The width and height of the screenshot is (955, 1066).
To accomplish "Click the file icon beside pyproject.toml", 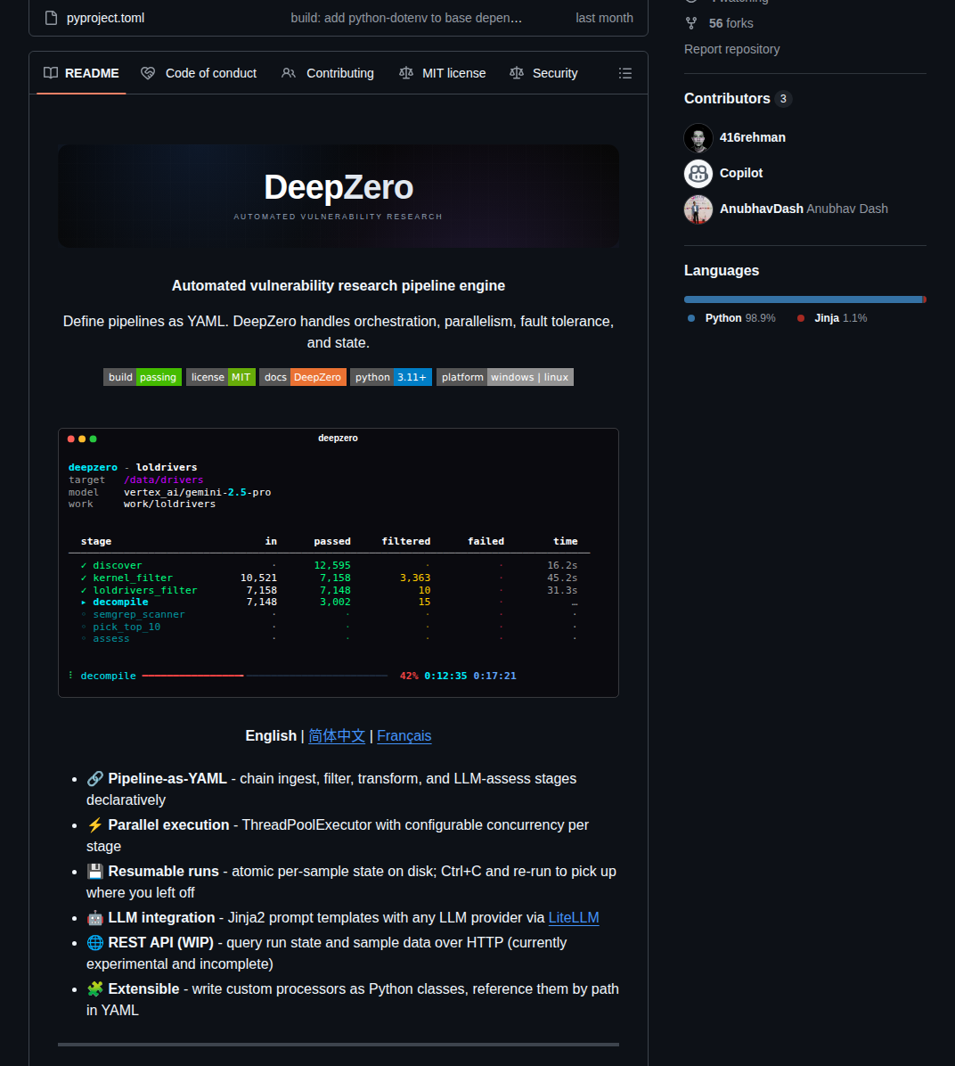I will [x=51, y=19].
